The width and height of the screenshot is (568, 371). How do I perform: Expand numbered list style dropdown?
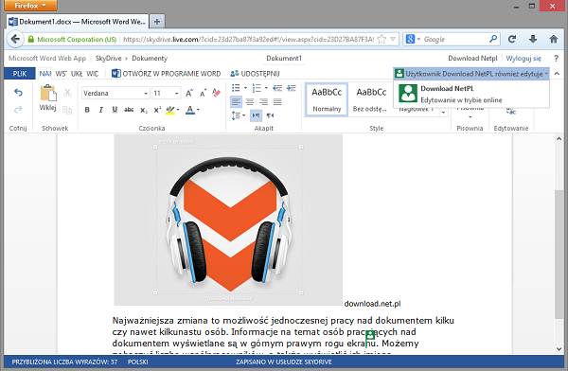click(x=266, y=88)
